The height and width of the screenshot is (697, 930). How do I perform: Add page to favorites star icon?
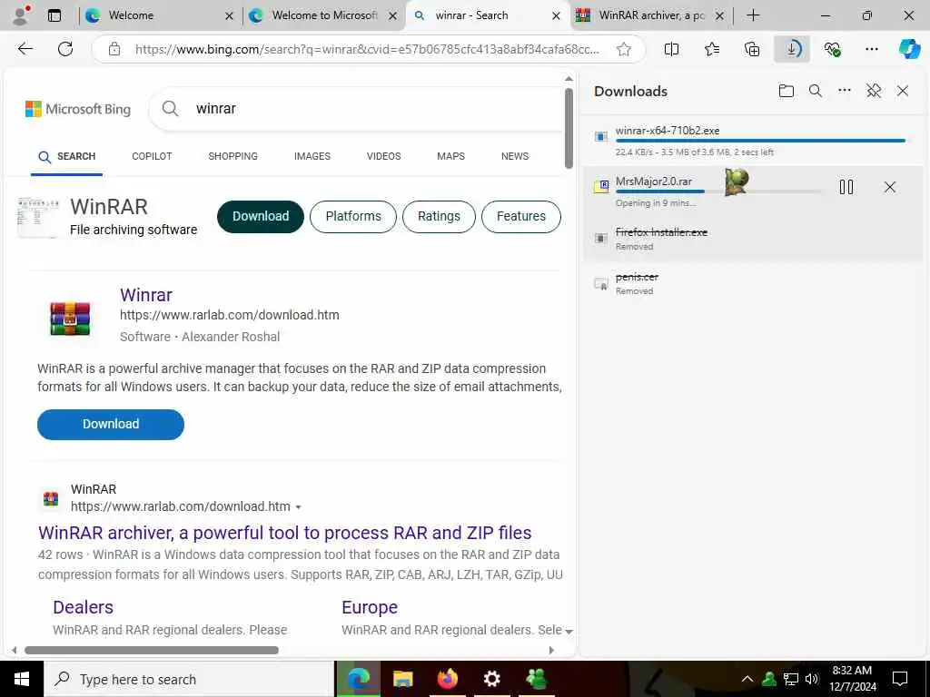[623, 49]
